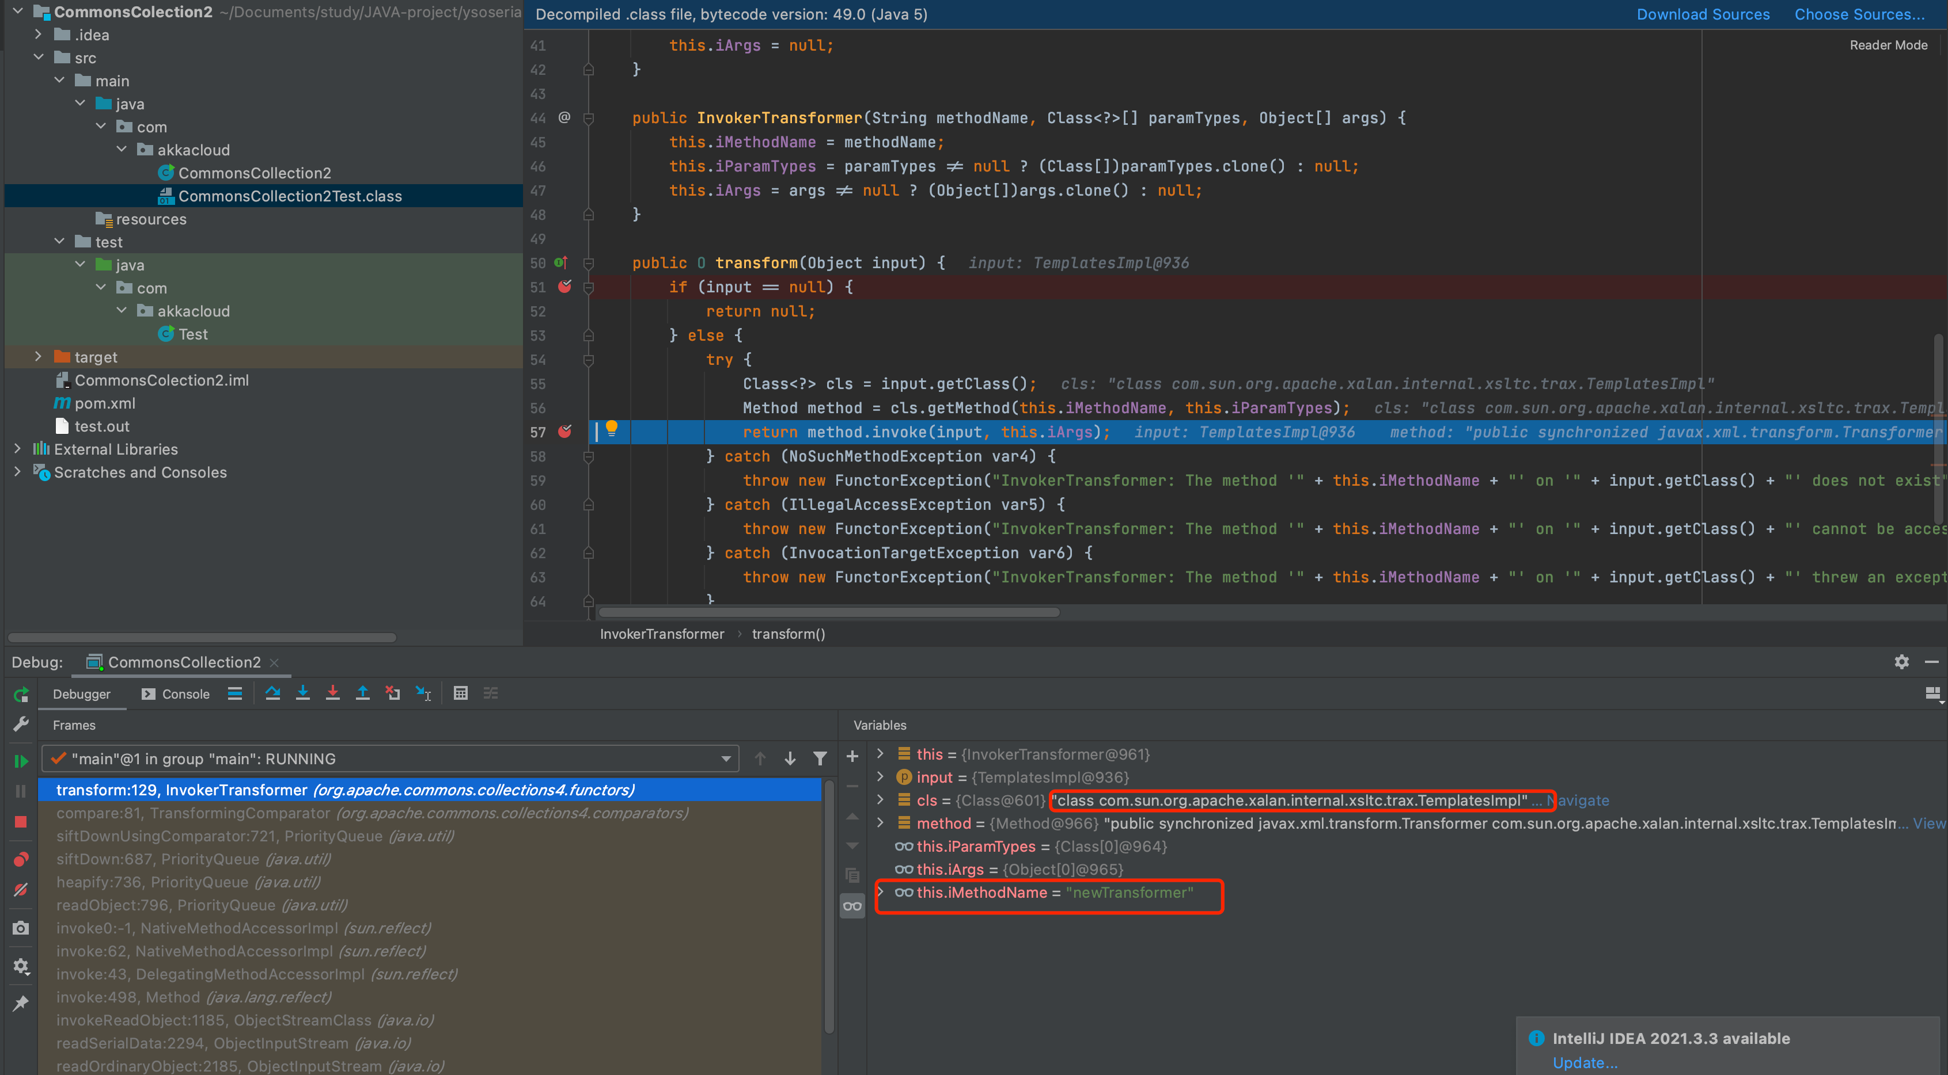
Task: Click project tree horizontal scrollbar
Action: tap(201, 637)
